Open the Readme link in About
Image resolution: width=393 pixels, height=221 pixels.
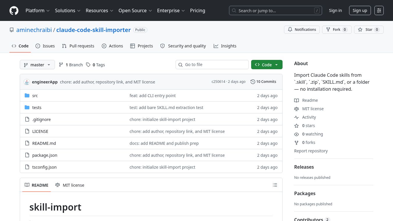(306, 100)
